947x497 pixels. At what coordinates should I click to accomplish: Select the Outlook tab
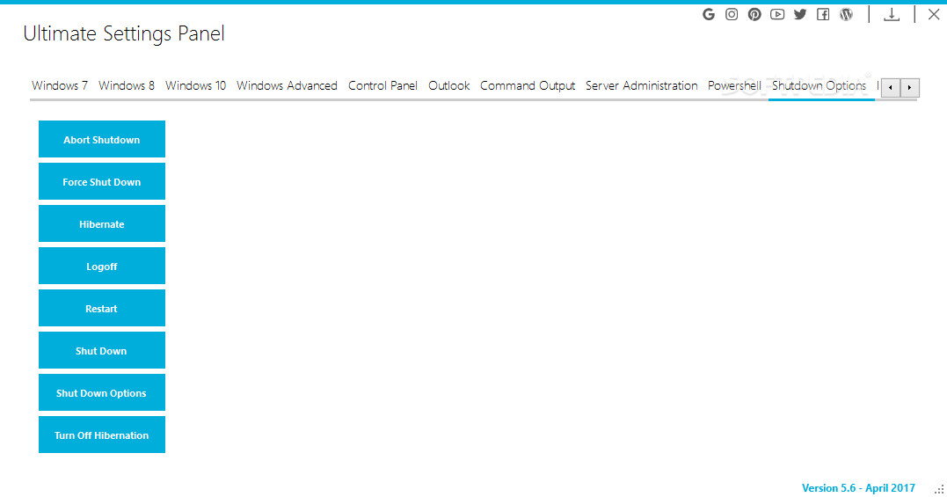[x=448, y=85]
